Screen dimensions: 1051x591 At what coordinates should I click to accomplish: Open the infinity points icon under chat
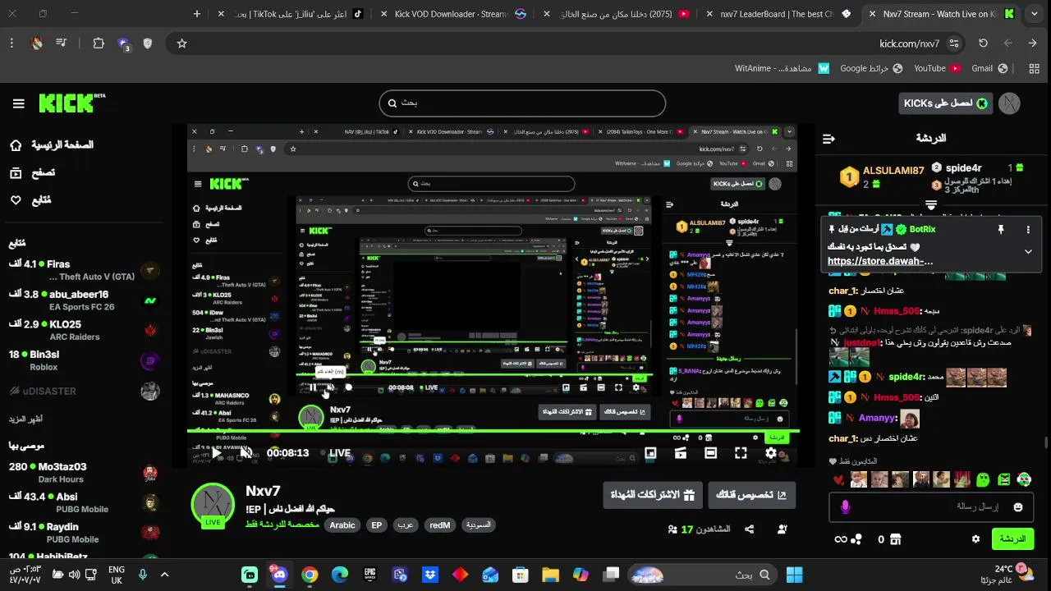click(840, 539)
